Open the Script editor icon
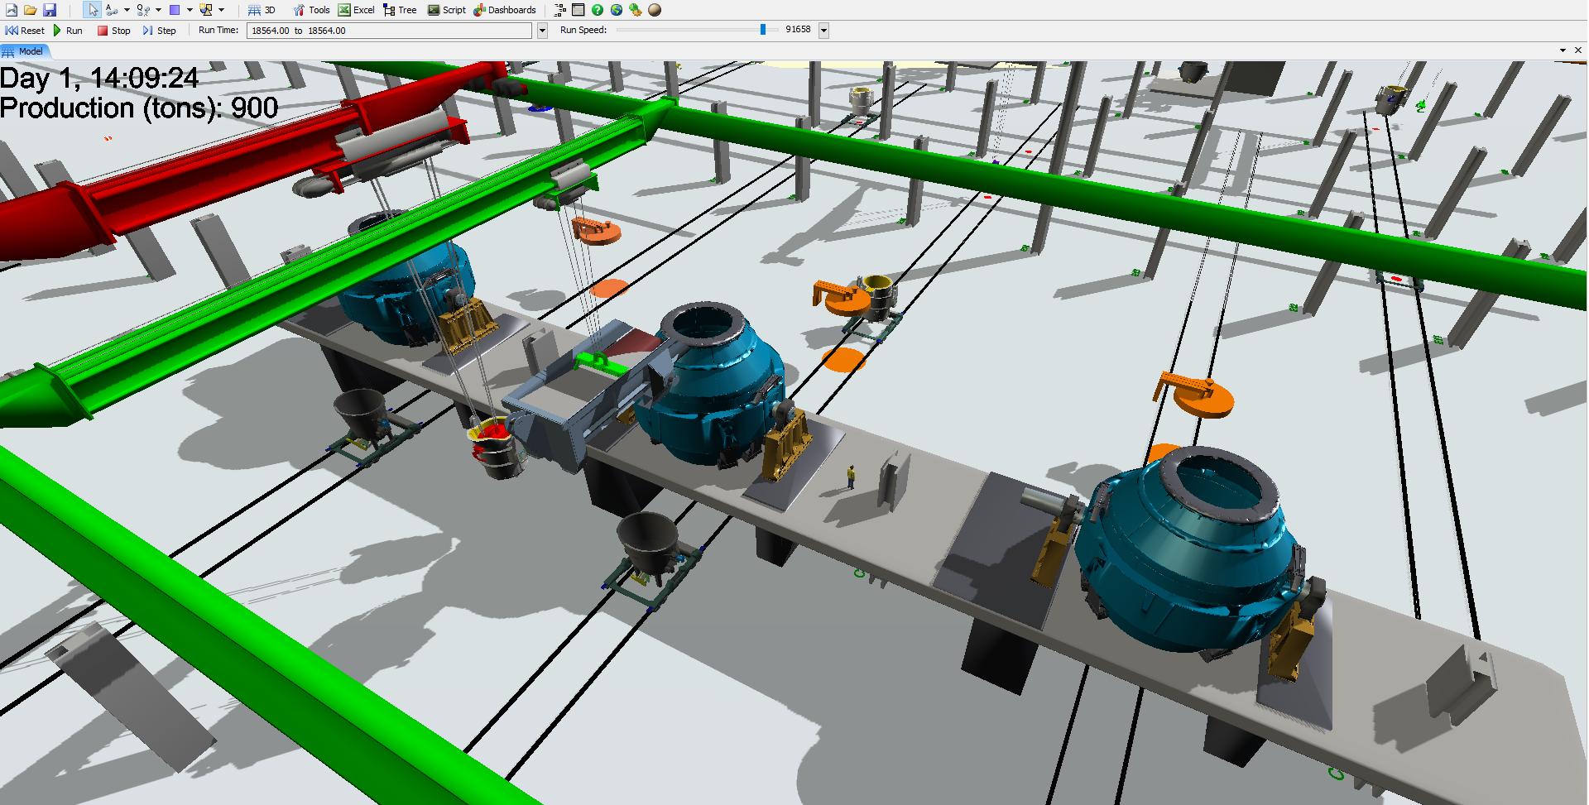Screen dimensions: 1589x805 pos(446,10)
